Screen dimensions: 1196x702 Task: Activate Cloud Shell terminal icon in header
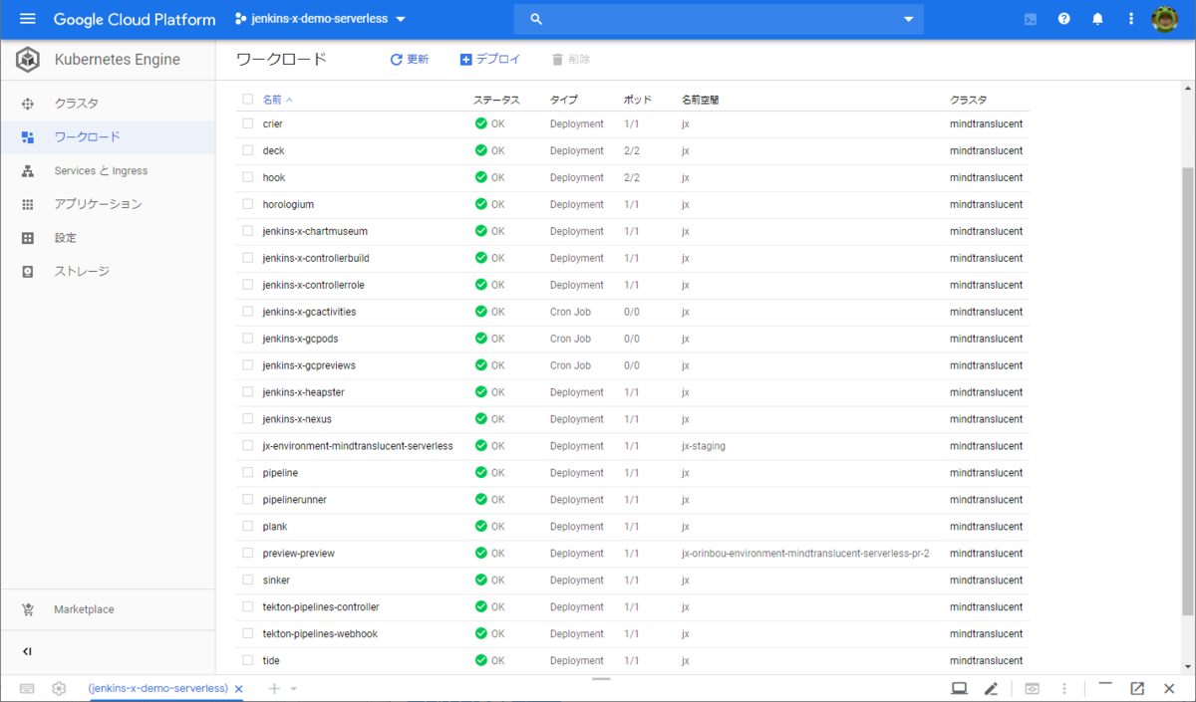point(1032,19)
